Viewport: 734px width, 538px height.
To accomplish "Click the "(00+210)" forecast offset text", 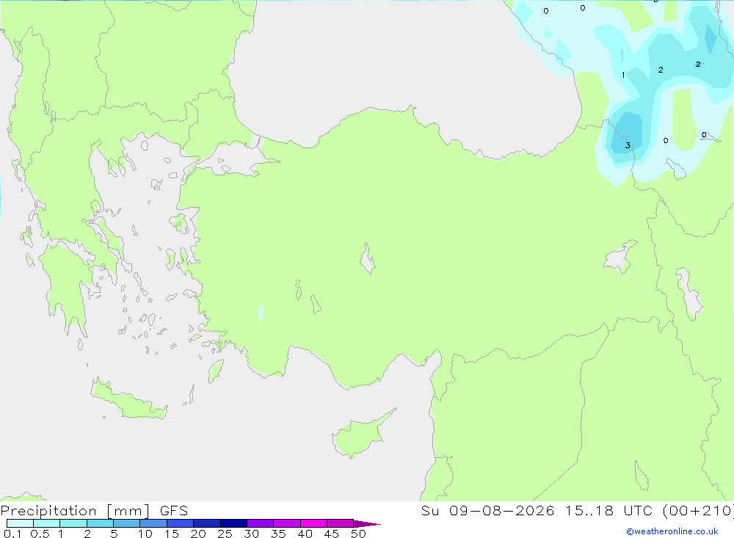I will tap(698, 511).
